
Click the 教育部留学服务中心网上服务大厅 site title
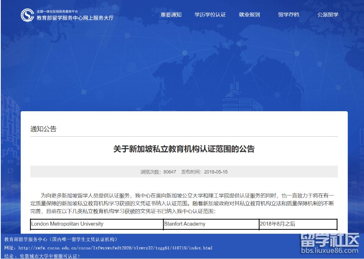pos(75,18)
